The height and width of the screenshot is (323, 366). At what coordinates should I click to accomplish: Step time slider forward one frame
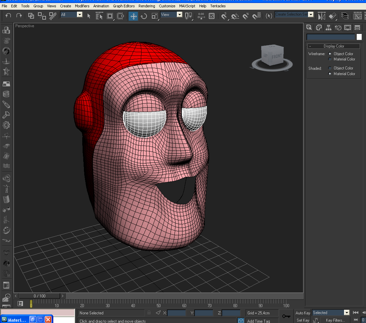coord(63,296)
